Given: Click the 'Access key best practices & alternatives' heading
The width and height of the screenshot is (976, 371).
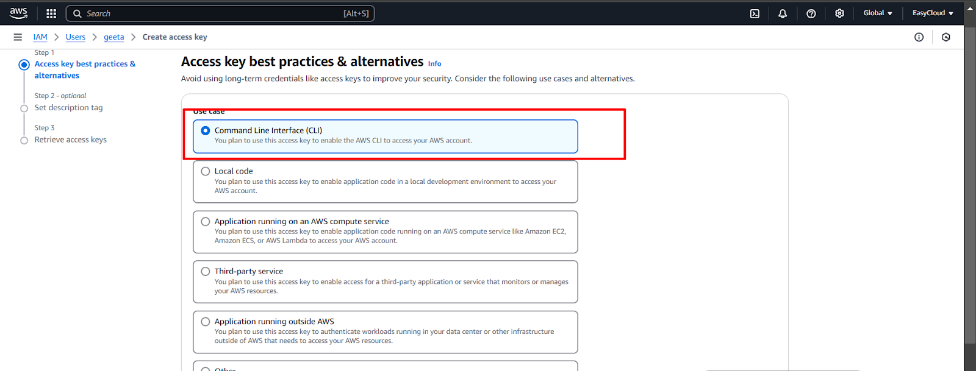Looking at the screenshot, I should 302,62.
